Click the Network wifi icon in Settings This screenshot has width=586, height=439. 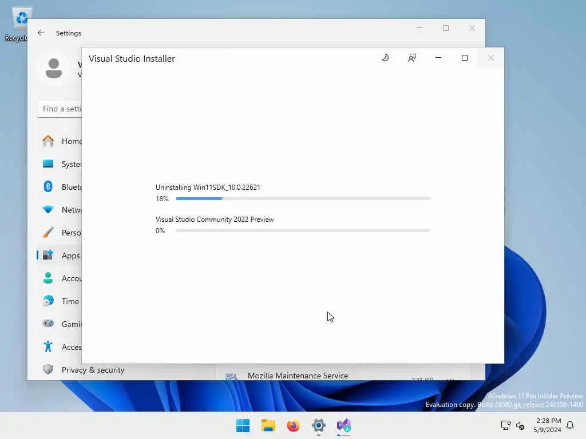(x=48, y=209)
